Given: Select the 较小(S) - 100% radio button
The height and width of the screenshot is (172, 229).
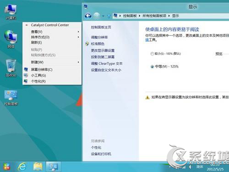Looking at the screenshot, I should click(x=152, y=54).
